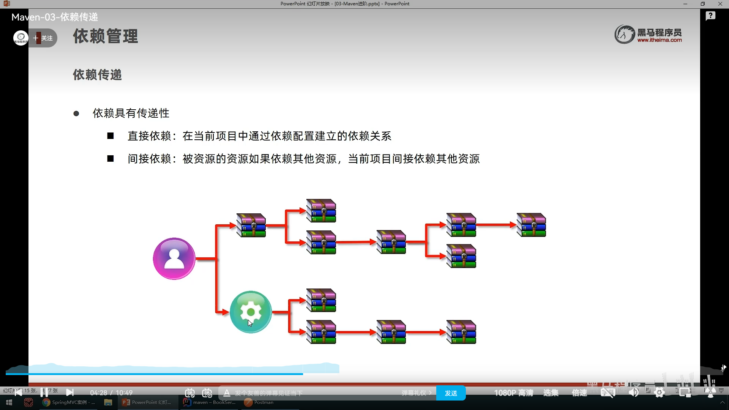Switch to Postman in taskbar
The image size is (729, 410).
pyautogui.click(x=259, y=402)
